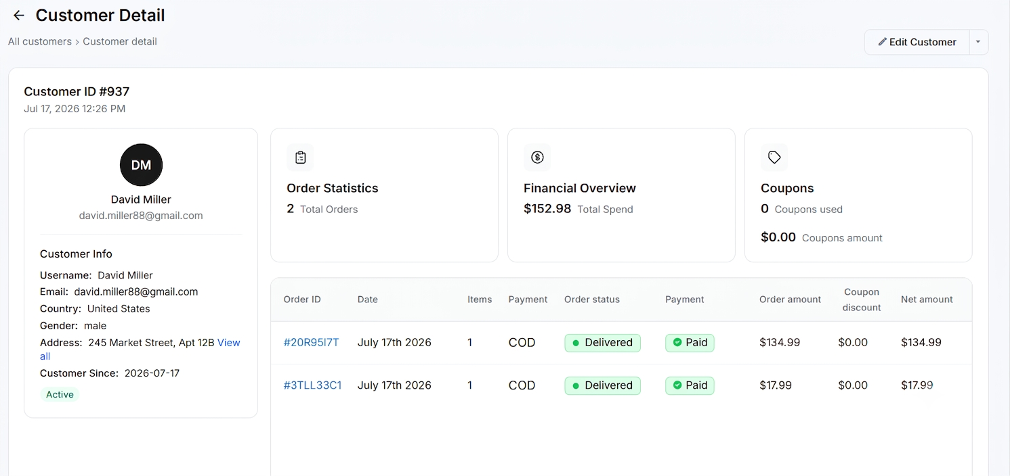The width and height of the screenshot is (1010, 476).
Task: Open the DM avatar circle
Action: [141, 165]
